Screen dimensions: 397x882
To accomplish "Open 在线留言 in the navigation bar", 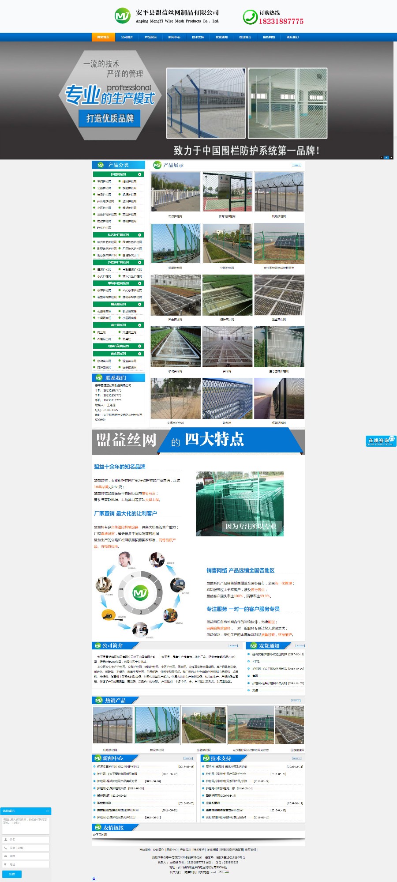I will click(245, 37).
